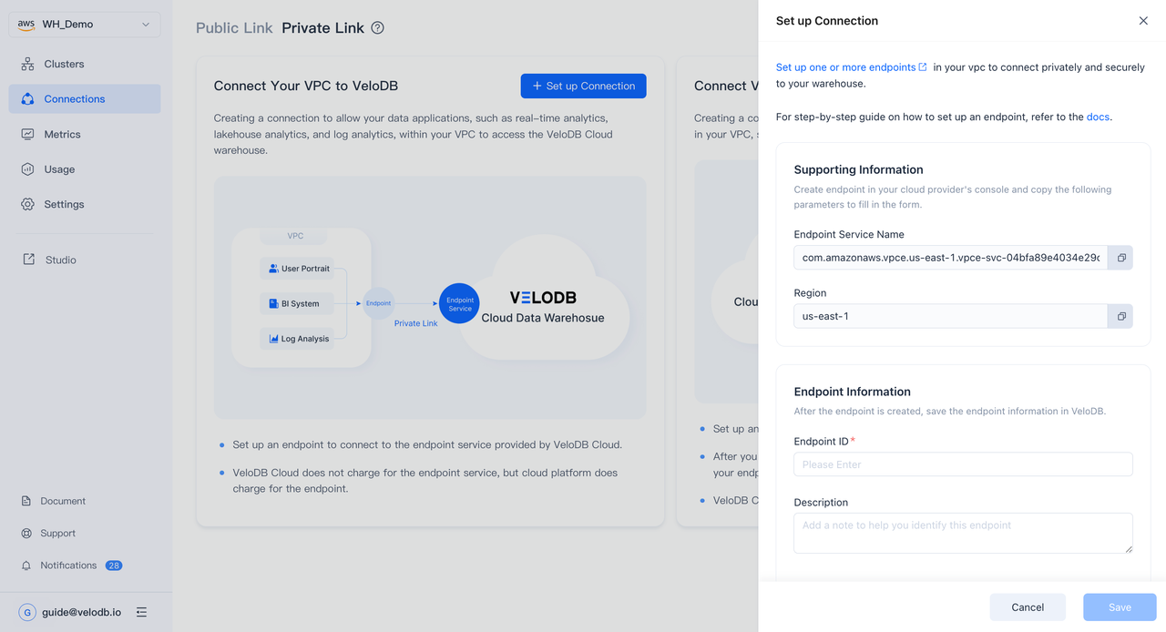This screenshot has width=1166, height=632.
Task: Open Notifications with 28 badge
Action: [x=68, y=566]
